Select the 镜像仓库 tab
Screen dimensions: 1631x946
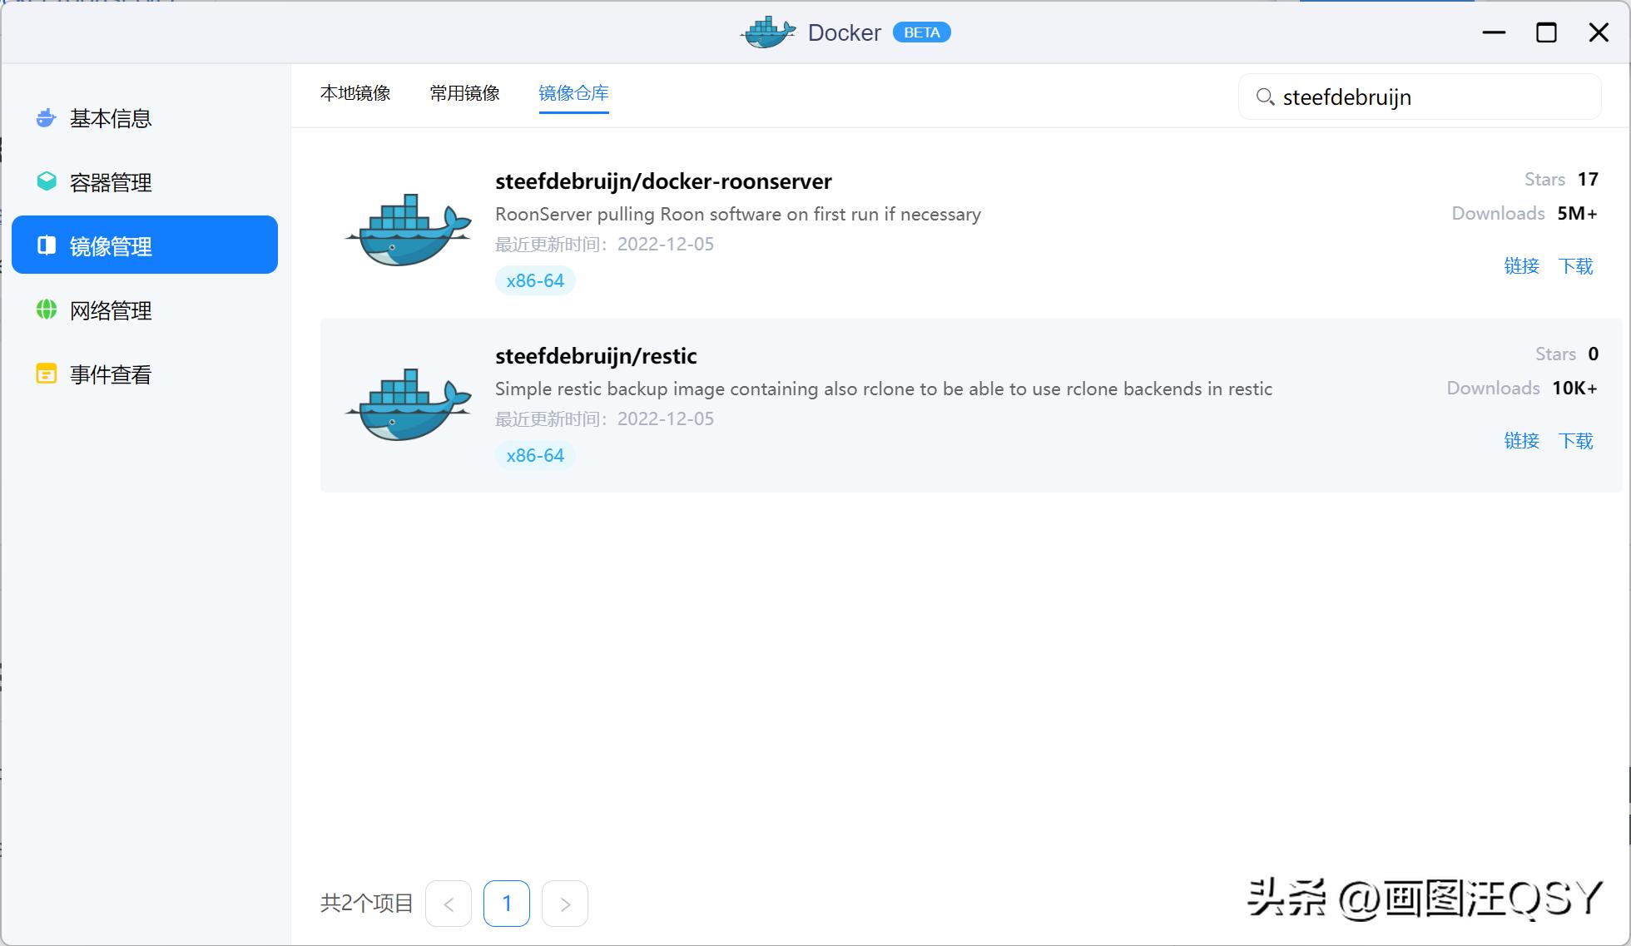click(x=573, y=93)
